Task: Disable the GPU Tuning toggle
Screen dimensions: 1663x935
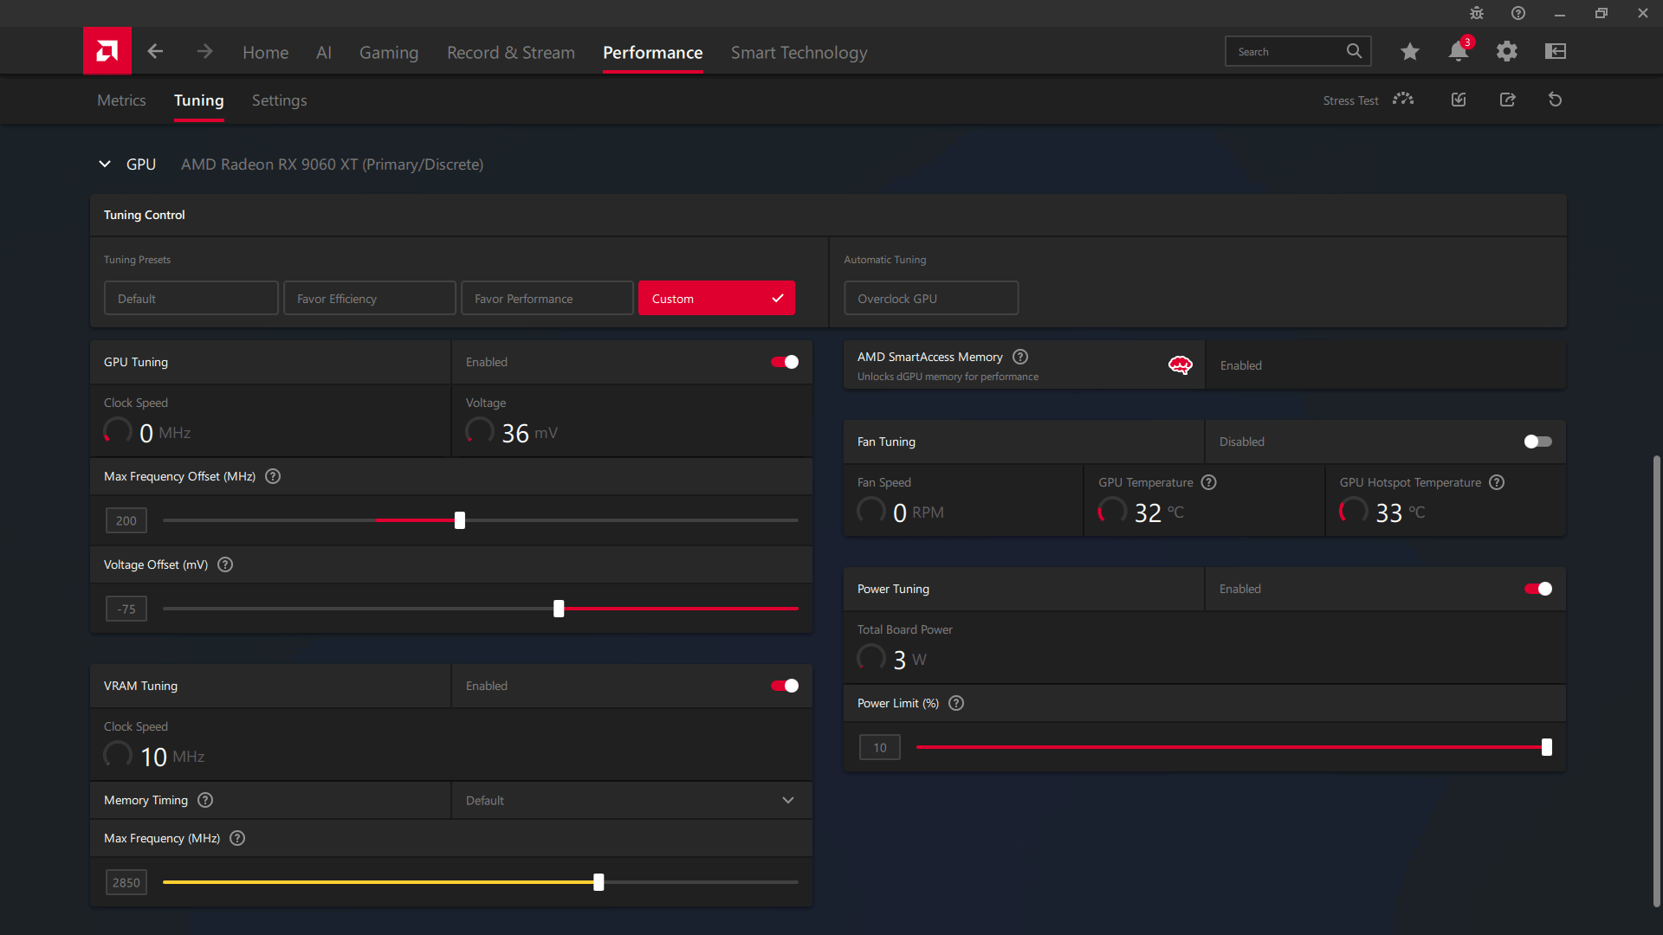Action: coord(785,362)
